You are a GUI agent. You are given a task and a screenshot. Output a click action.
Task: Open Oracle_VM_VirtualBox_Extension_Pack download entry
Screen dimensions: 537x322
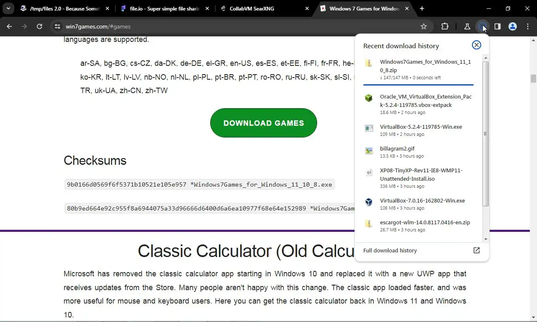point(419,104)
